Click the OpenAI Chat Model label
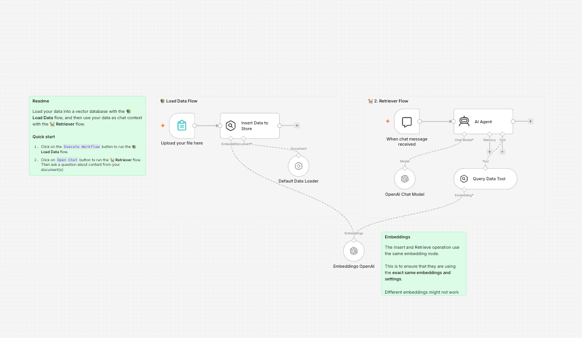This screenshot has width=582, height=338. tap(405, 194)
